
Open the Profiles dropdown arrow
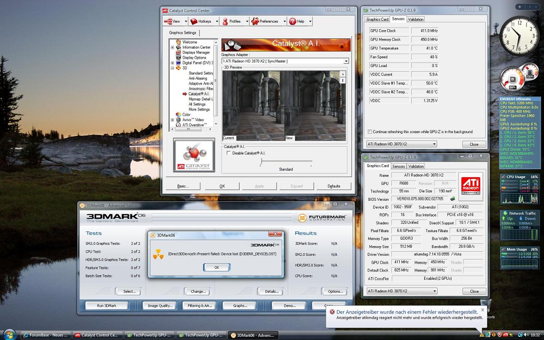(247, 21)
